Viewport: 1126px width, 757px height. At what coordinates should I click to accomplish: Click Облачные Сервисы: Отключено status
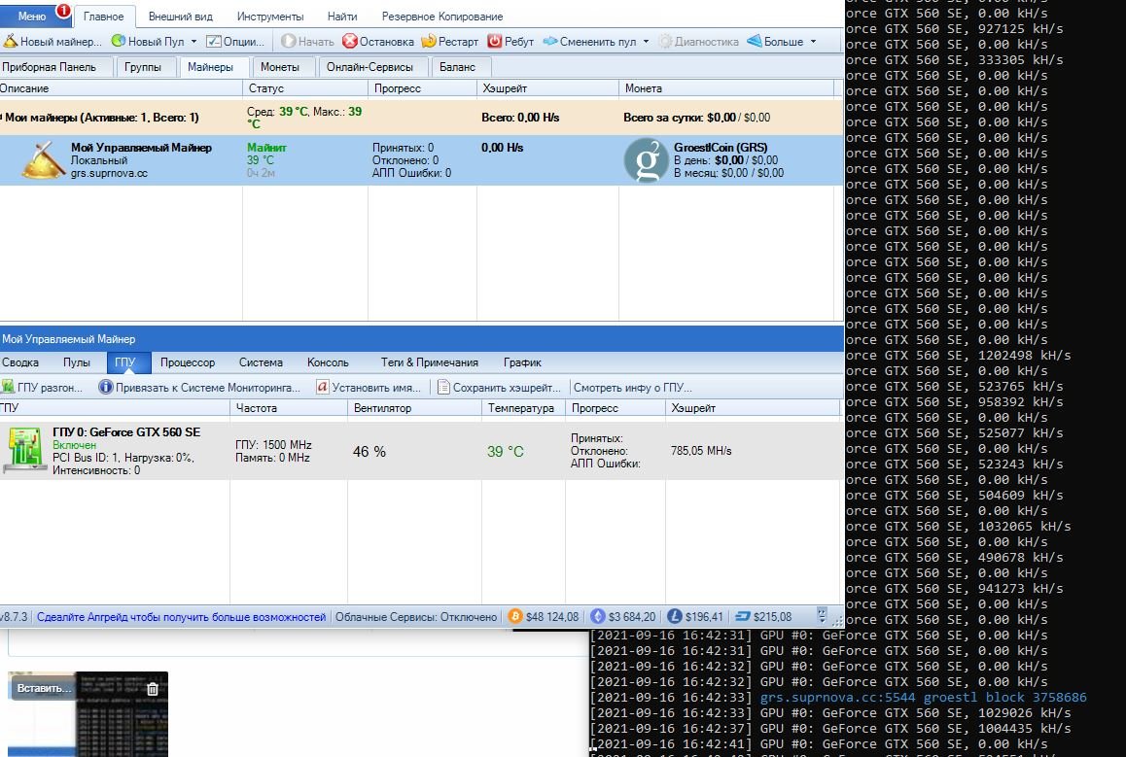[x=416, y=617]
